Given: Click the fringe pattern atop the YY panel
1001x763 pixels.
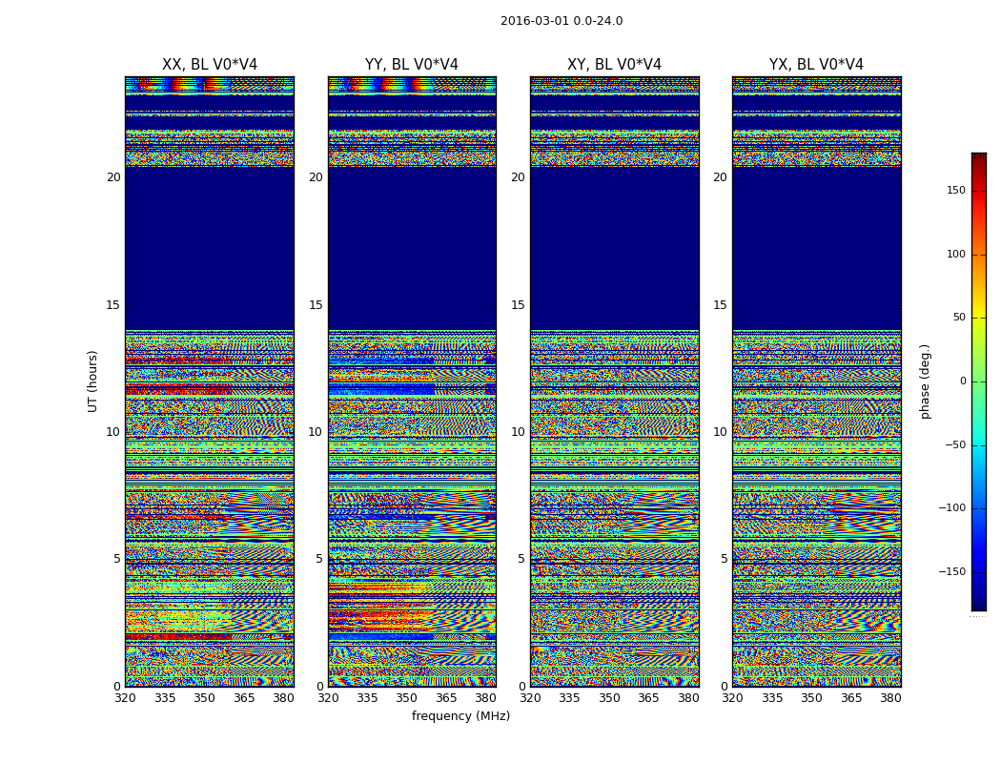Looking at the screenshot, I should tap(412, 84).
